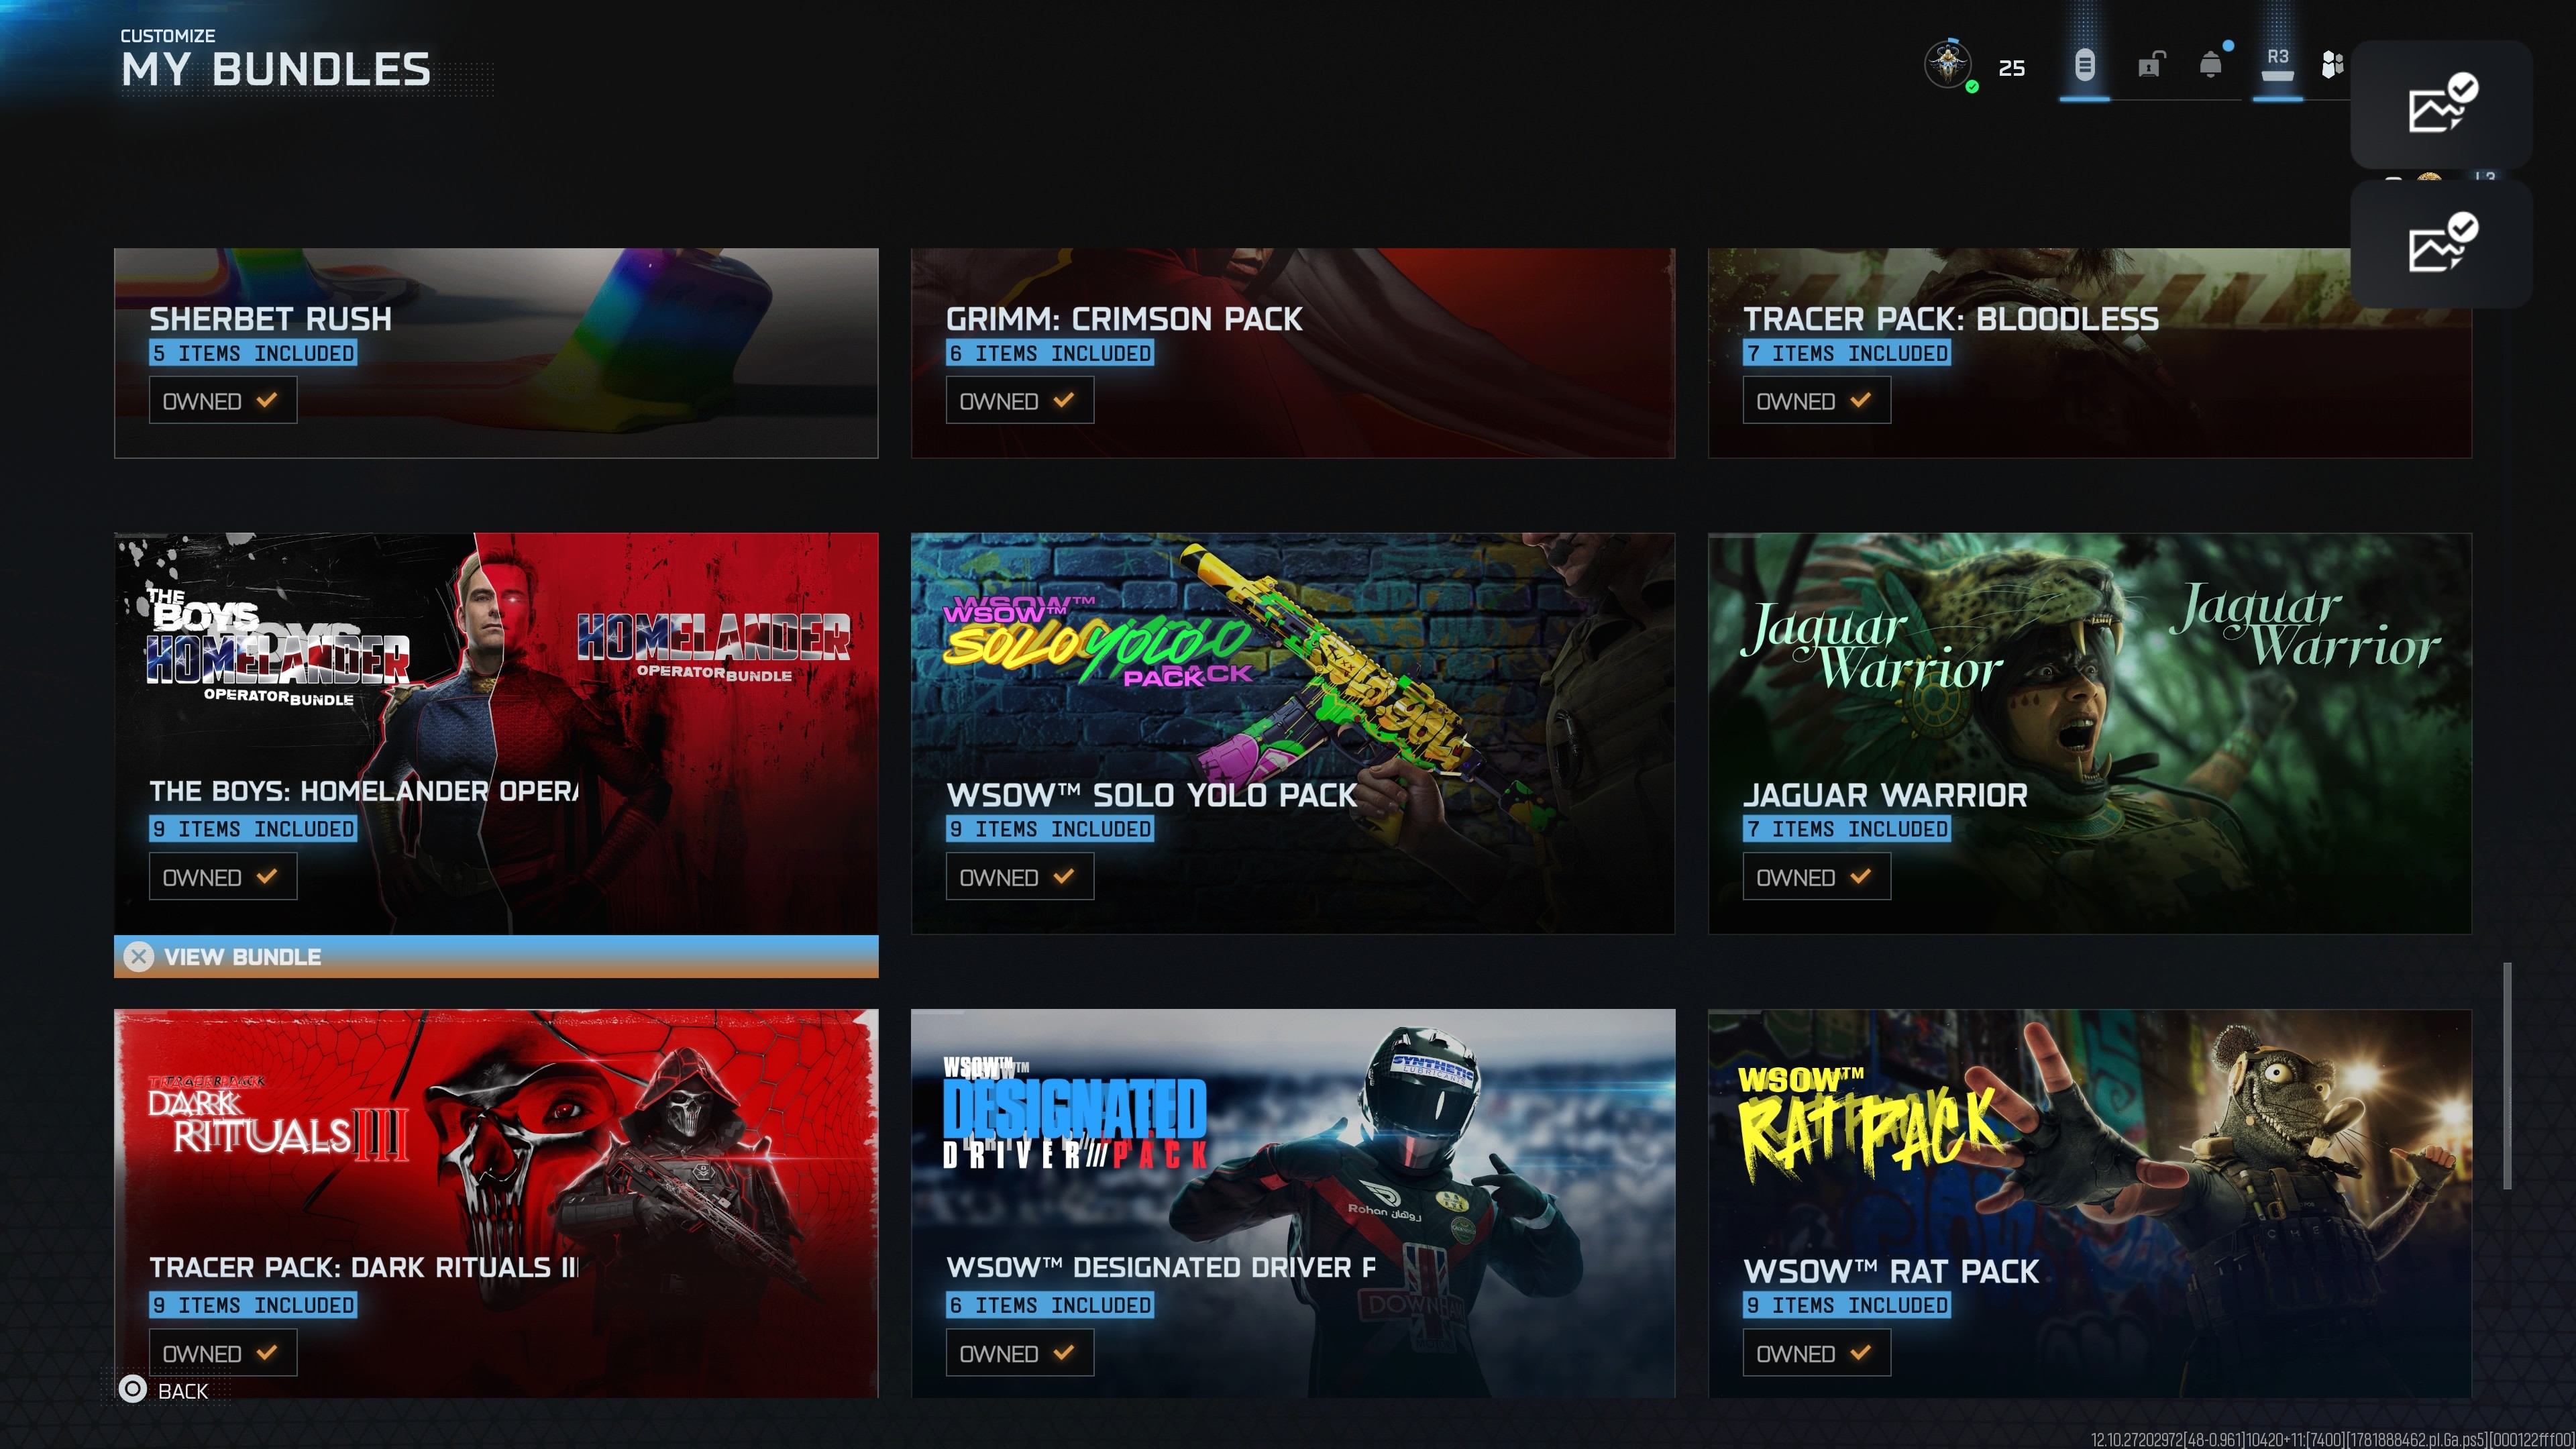
Task: Click the "TRACER PACK: BLOODLESS" title
Action: pyautogui.click(x=1951, y=319)
